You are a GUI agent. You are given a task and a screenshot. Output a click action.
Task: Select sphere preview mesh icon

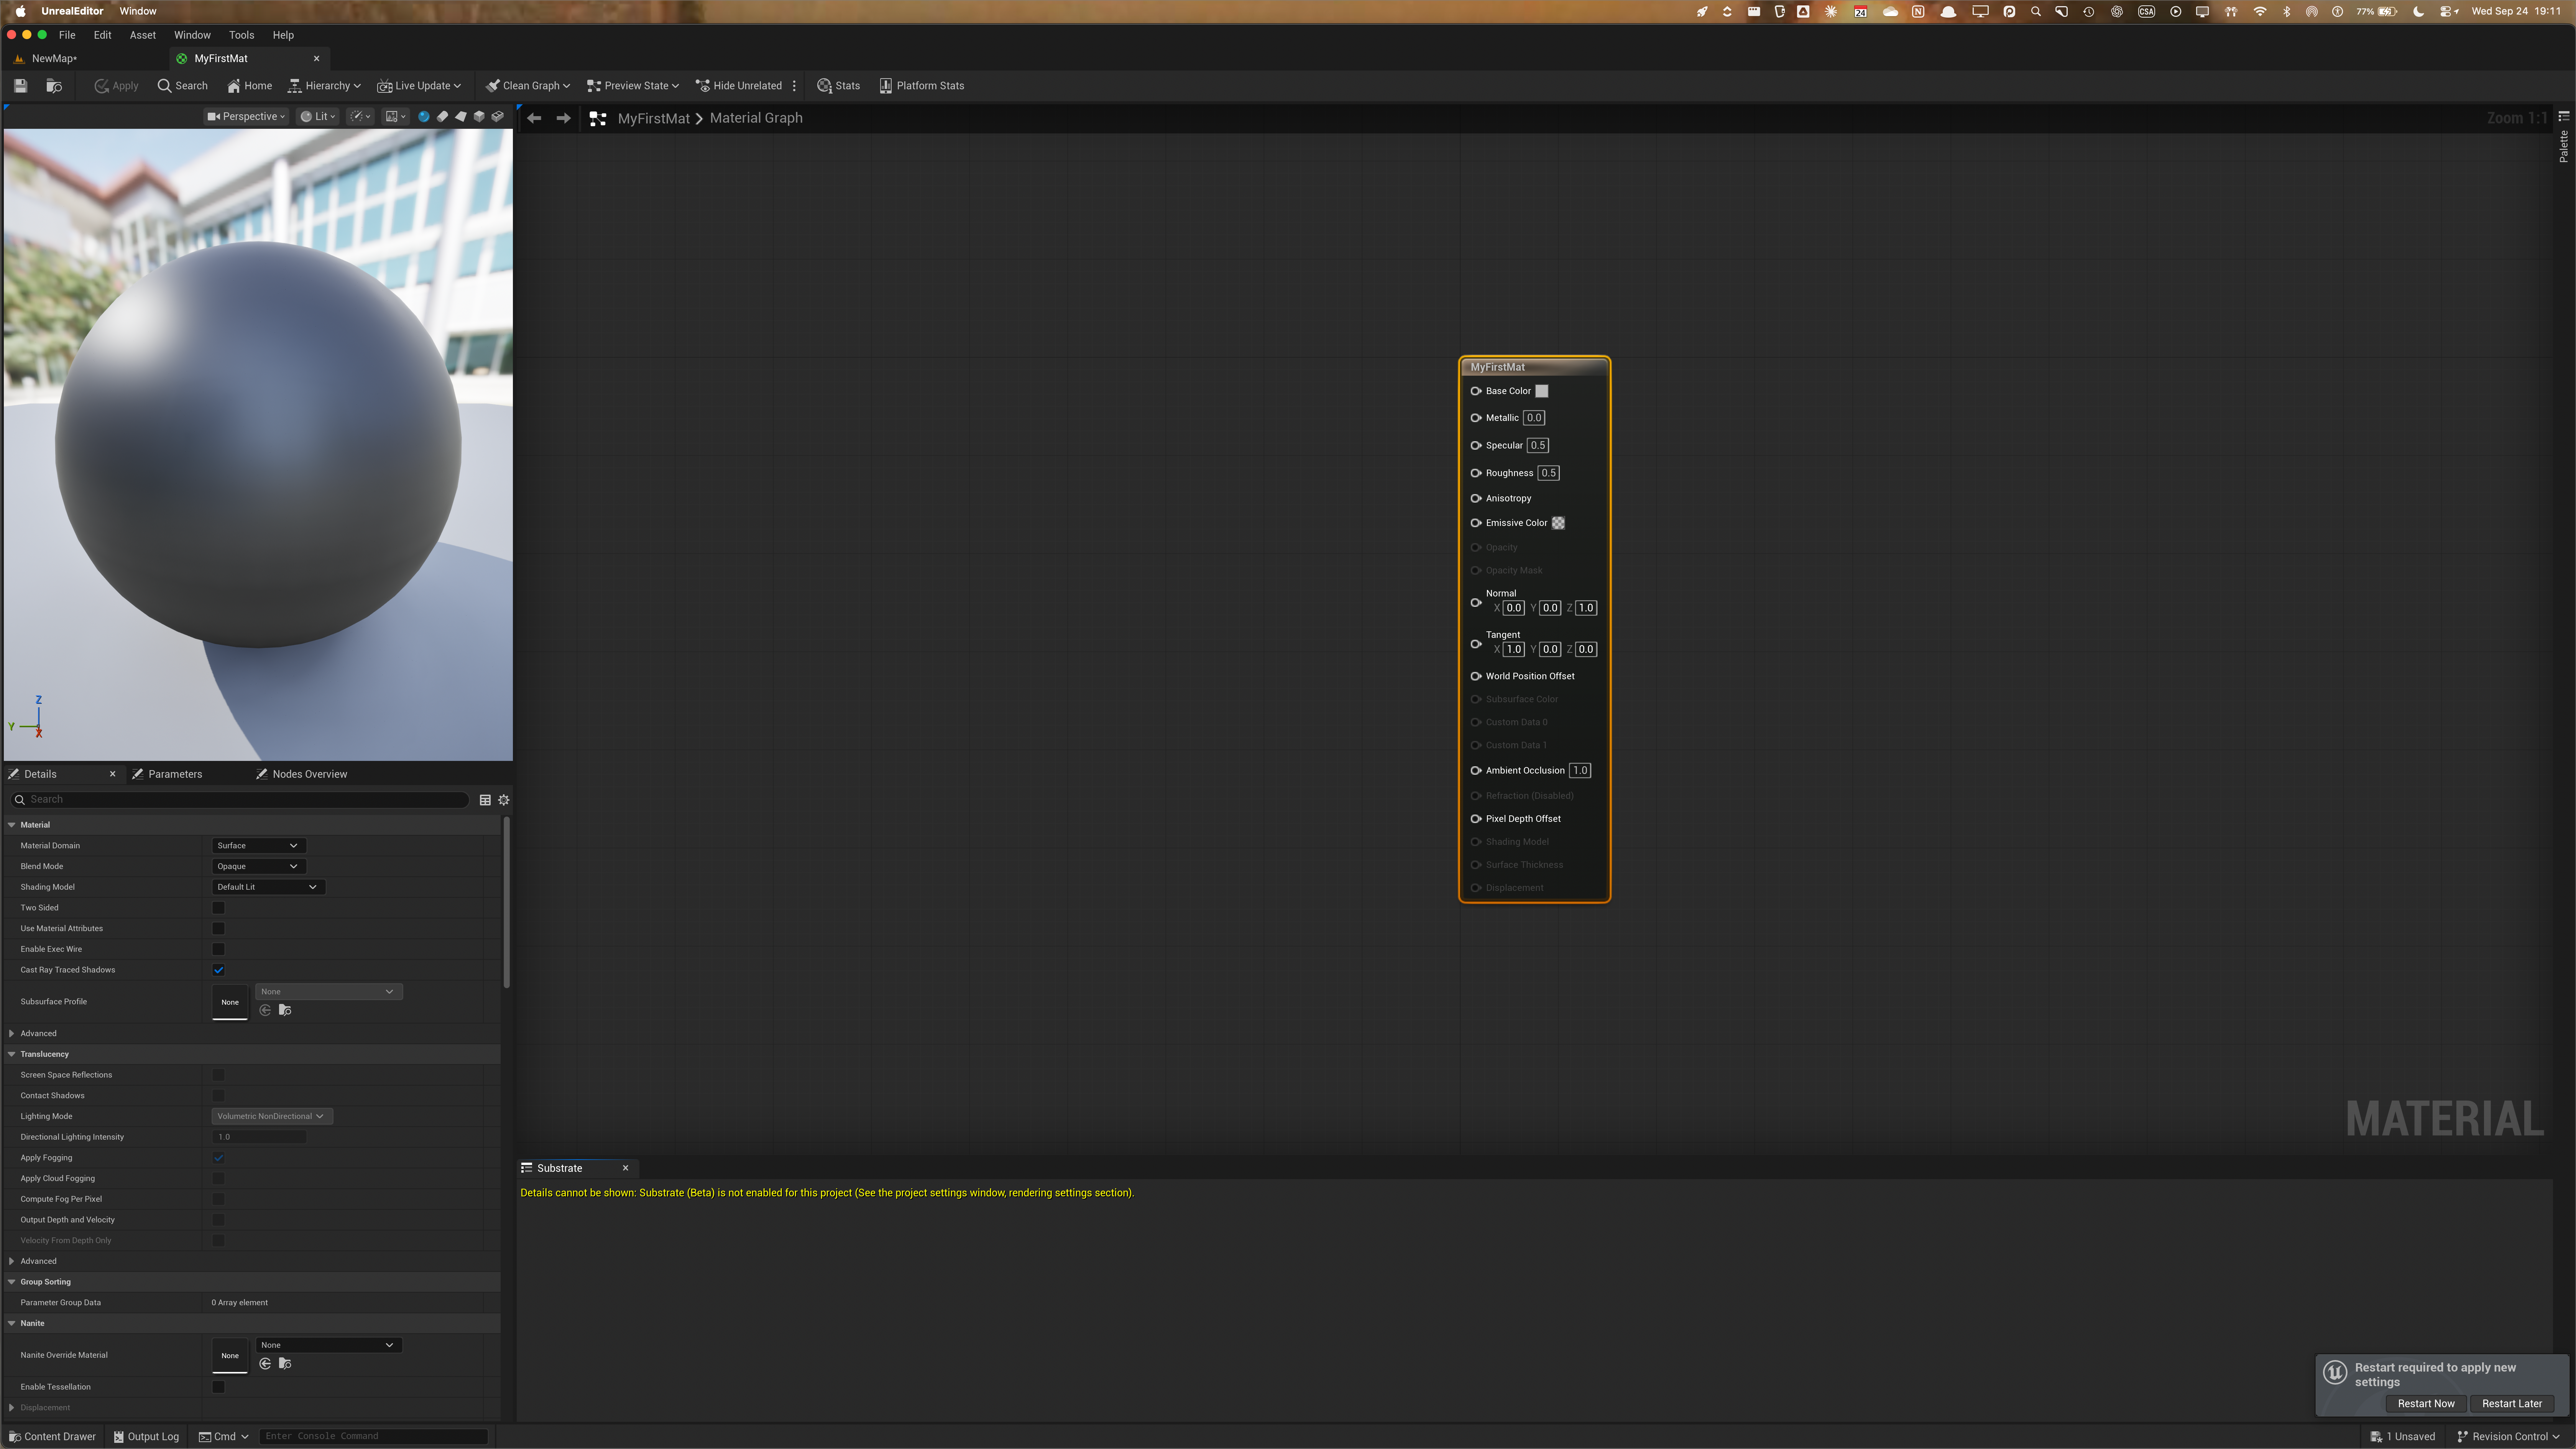click(424, 117)
